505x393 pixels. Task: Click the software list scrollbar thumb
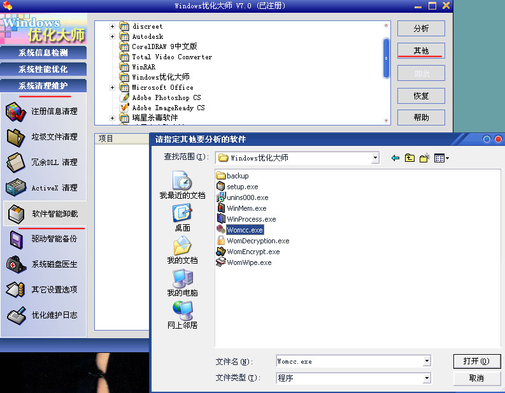click(386, 59)
